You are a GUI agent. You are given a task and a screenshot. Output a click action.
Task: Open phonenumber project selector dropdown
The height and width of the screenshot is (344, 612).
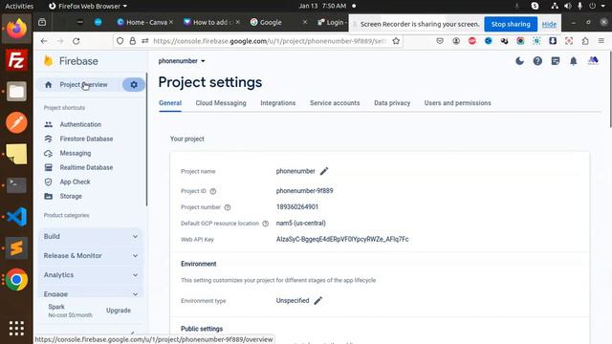tap(182, 61)
